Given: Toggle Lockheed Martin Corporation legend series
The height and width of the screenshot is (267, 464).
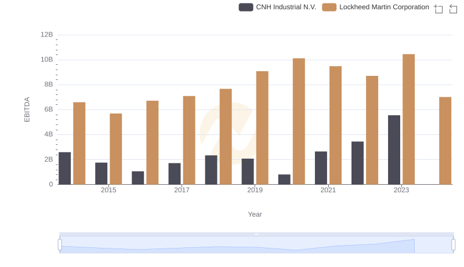Looking at the screenshot, I should [x=375, y=7].
